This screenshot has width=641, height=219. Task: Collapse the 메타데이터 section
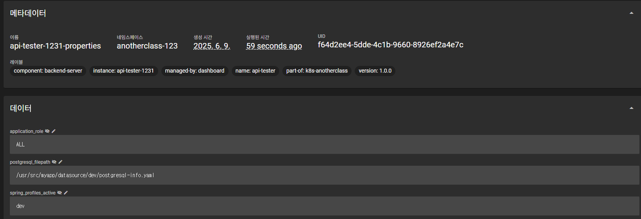(x=631, y=13)
